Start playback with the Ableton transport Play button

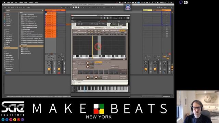click(74, 7)
